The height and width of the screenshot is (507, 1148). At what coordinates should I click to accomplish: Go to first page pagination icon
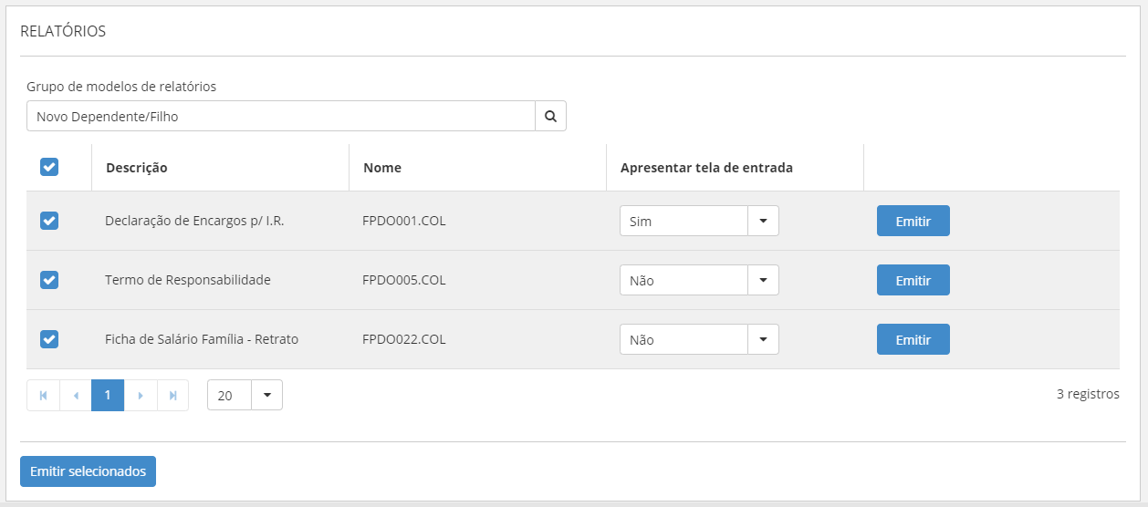click(x=43, y=396)
